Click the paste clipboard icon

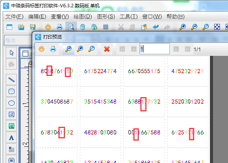[x=144, y=27]
